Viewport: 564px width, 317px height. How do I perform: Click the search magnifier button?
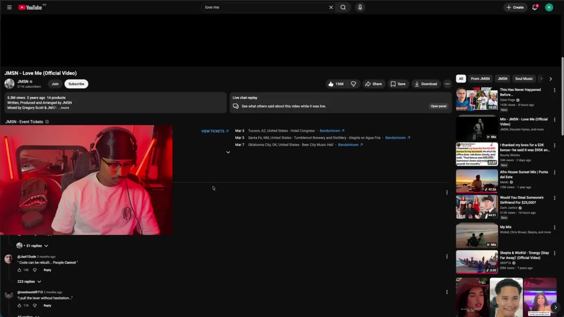343,7
